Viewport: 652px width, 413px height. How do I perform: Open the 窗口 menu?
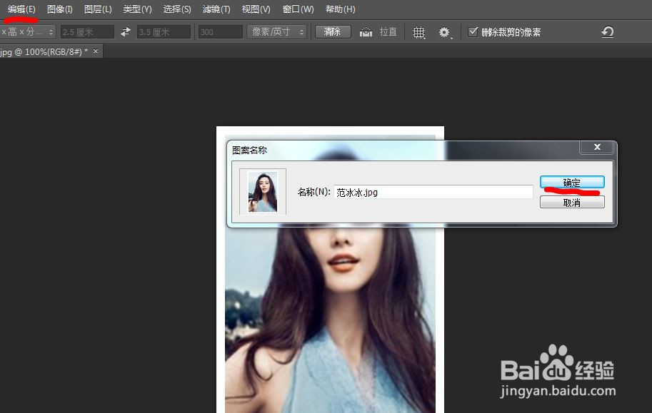pos(297,9)
